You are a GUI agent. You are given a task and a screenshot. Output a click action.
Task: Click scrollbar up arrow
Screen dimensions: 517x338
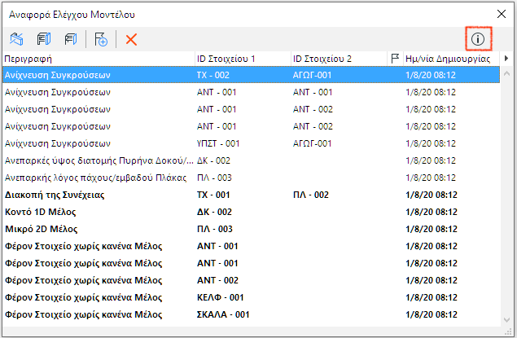click(506, 74)
